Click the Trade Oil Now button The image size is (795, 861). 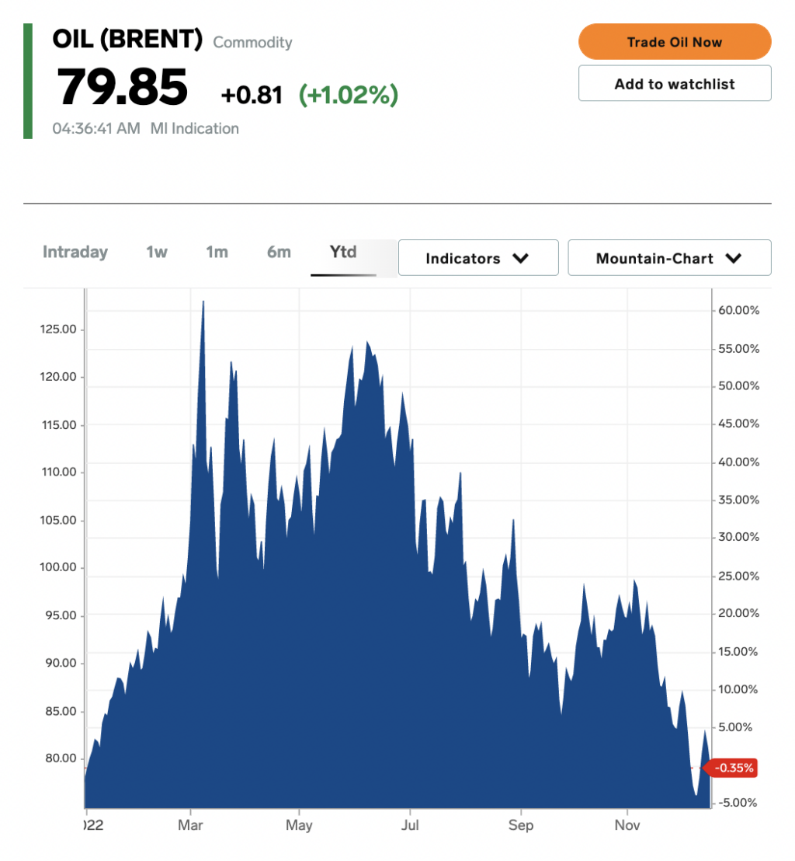[675, 42]
